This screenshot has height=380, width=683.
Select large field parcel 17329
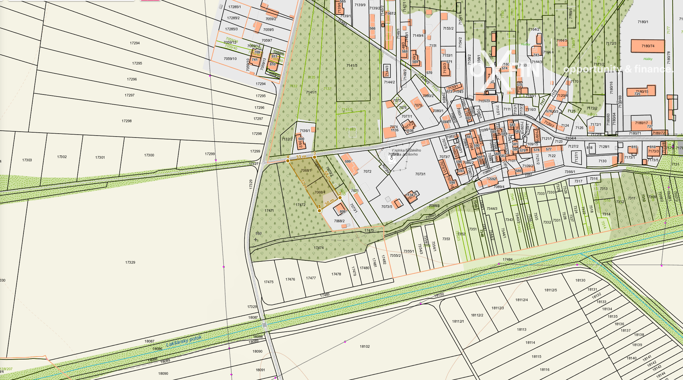tap(130, 262)
